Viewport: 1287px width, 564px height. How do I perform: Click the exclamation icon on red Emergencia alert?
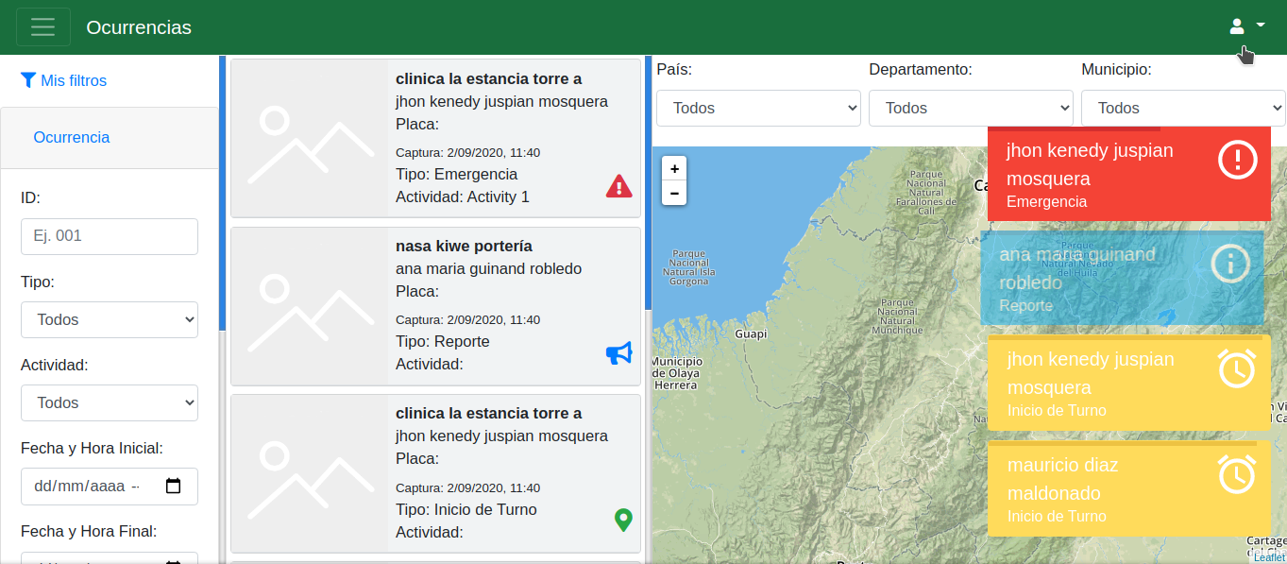pos(1237,161)
